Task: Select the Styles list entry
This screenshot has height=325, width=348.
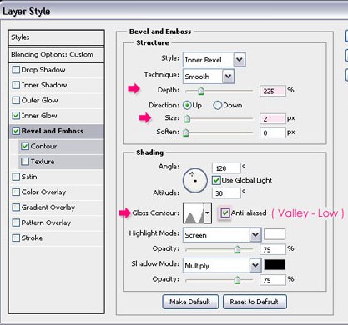Action: coord(57,37)
